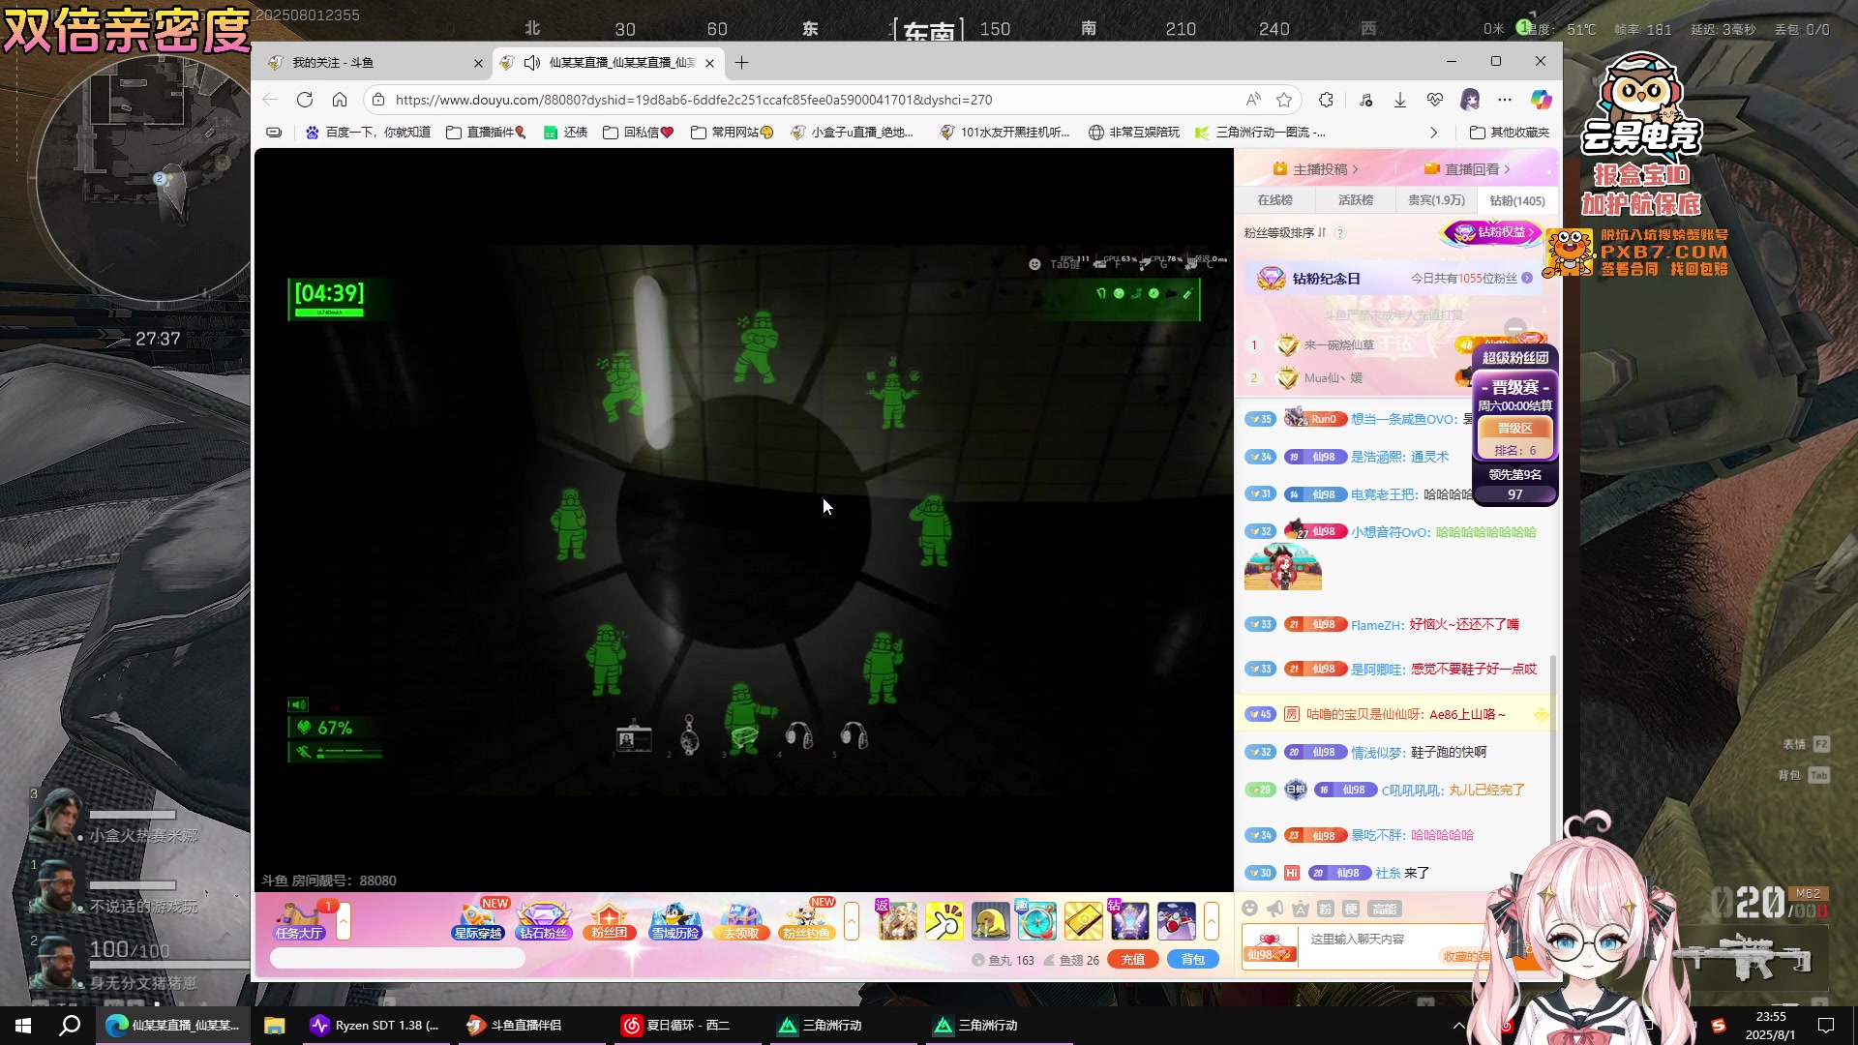The width and height of the screenshot is (1858, 1045).
Task: Toggle the 梗 meme button in chat
Action: point(1351,909)
